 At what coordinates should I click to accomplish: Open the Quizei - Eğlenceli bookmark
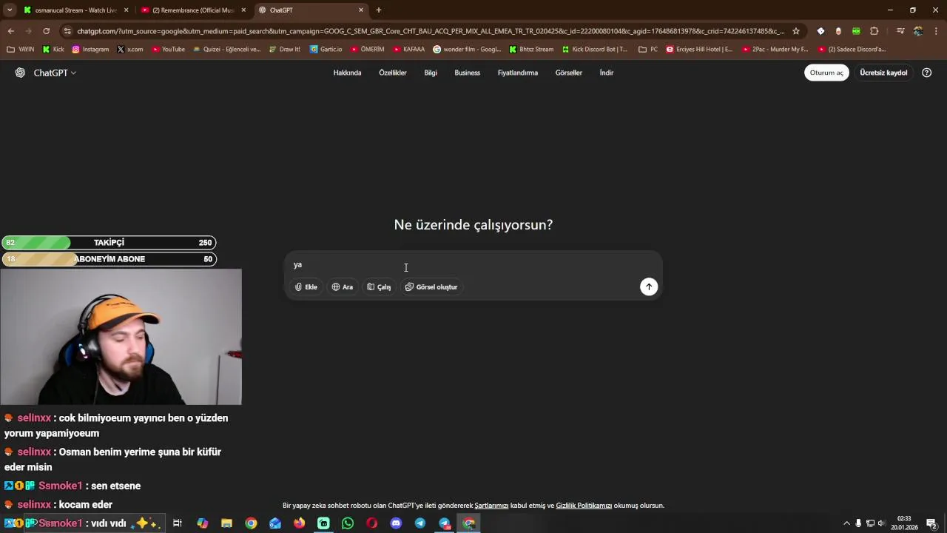226,50
